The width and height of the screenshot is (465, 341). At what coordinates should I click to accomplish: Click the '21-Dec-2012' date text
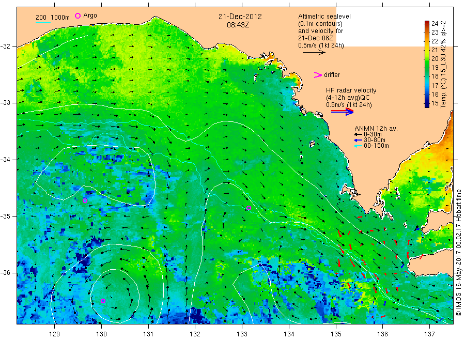coord(240,17)
